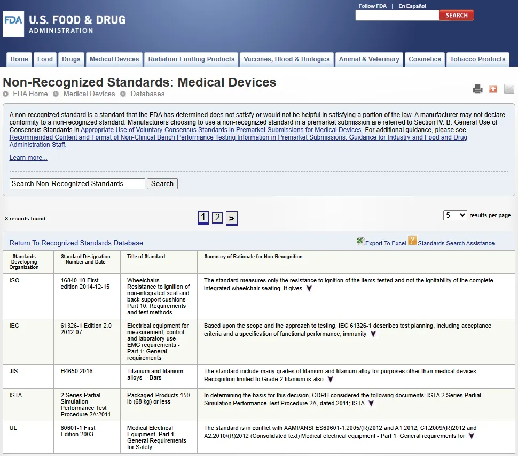Click the question mark assistance icon

point(412,240)
